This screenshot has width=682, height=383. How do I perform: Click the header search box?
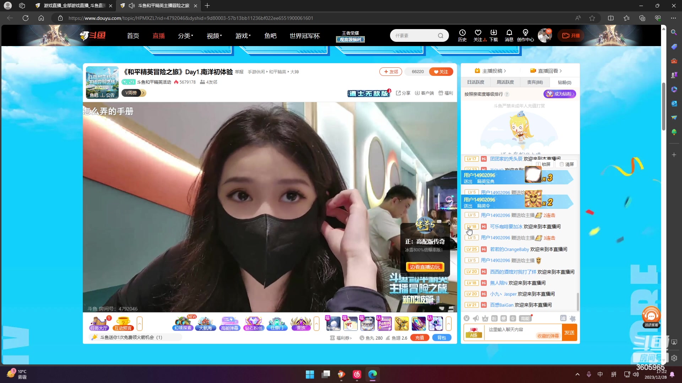click(x=419, y=35)
